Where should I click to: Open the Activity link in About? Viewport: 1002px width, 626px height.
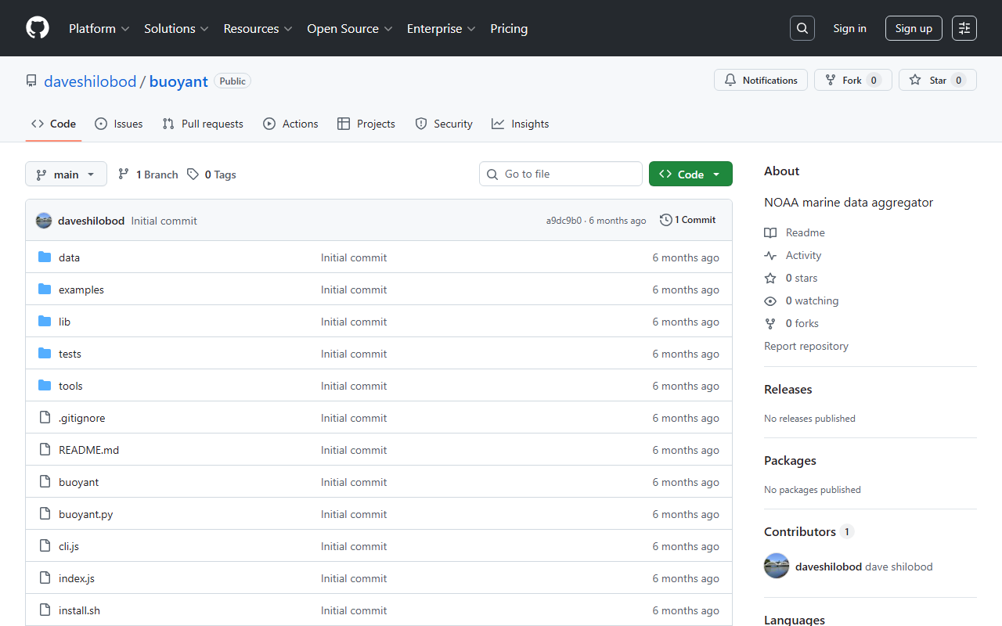(793, 255)
